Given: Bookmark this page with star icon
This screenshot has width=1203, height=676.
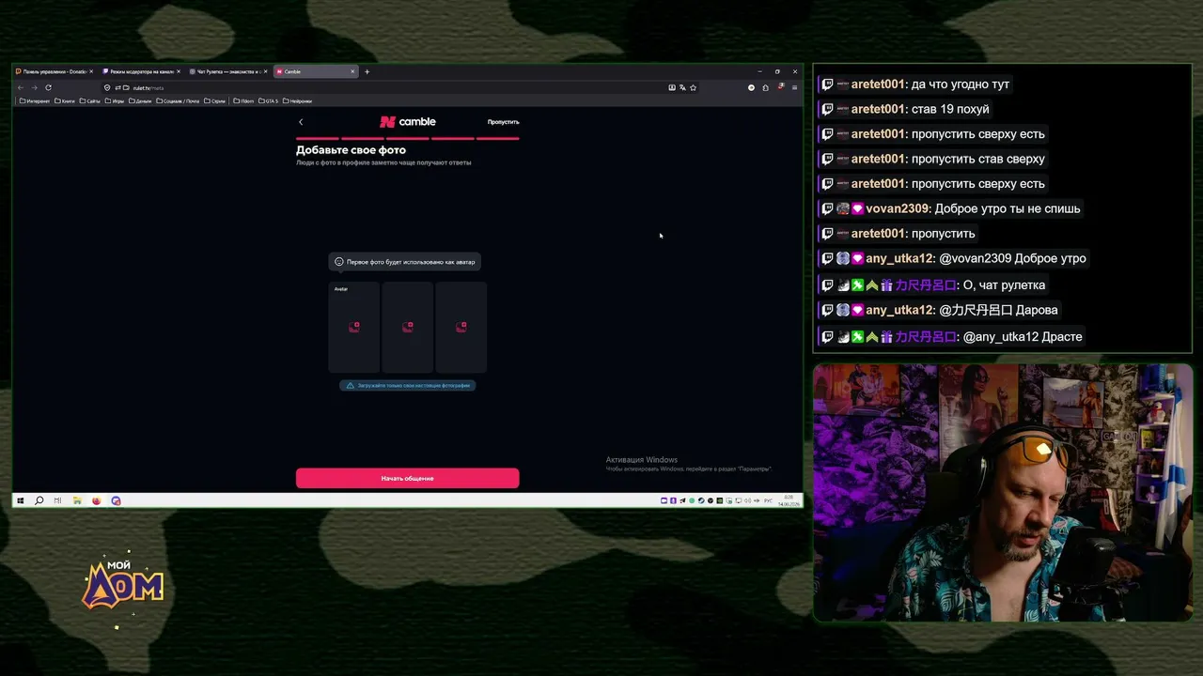Looking at the screenshot, I should coord(694,87).
